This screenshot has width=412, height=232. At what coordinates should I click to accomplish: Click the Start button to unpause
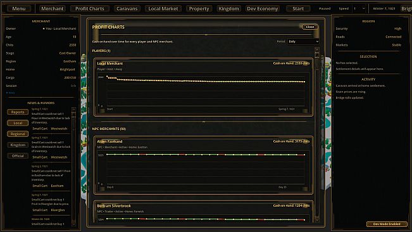[298, 9]
